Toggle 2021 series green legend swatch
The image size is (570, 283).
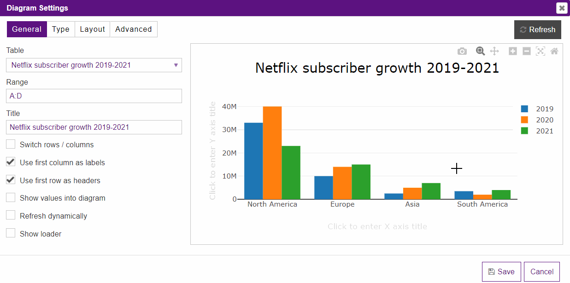tap(524, 131)
